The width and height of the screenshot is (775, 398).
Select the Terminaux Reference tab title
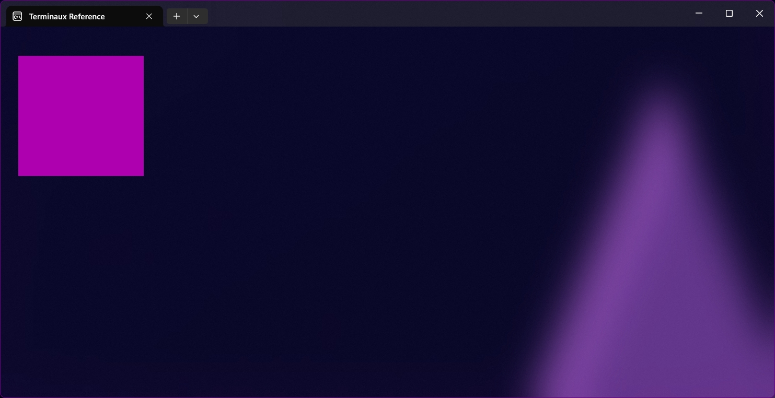pos(67,17)
